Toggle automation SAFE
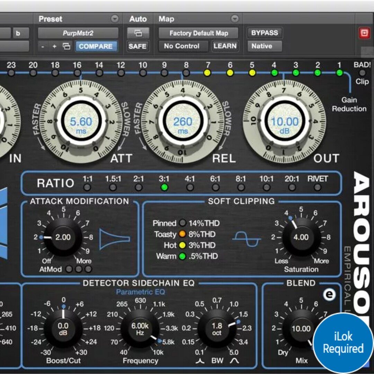 [137, 46]
